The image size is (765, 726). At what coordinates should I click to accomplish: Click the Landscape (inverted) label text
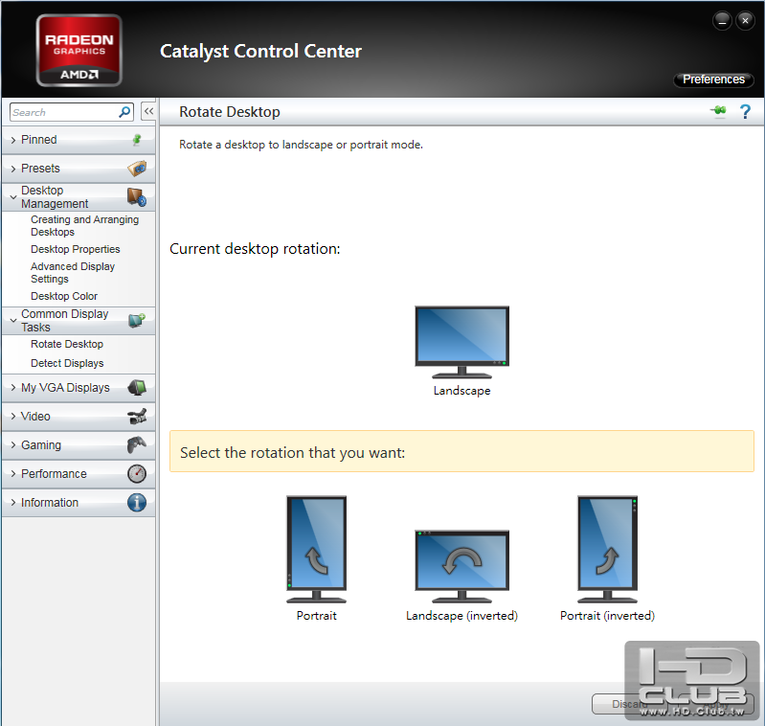click(461, 616)
